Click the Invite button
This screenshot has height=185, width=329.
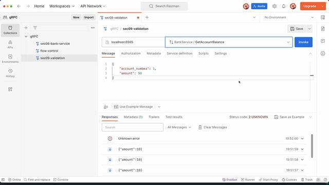click(x=259, y=6)
